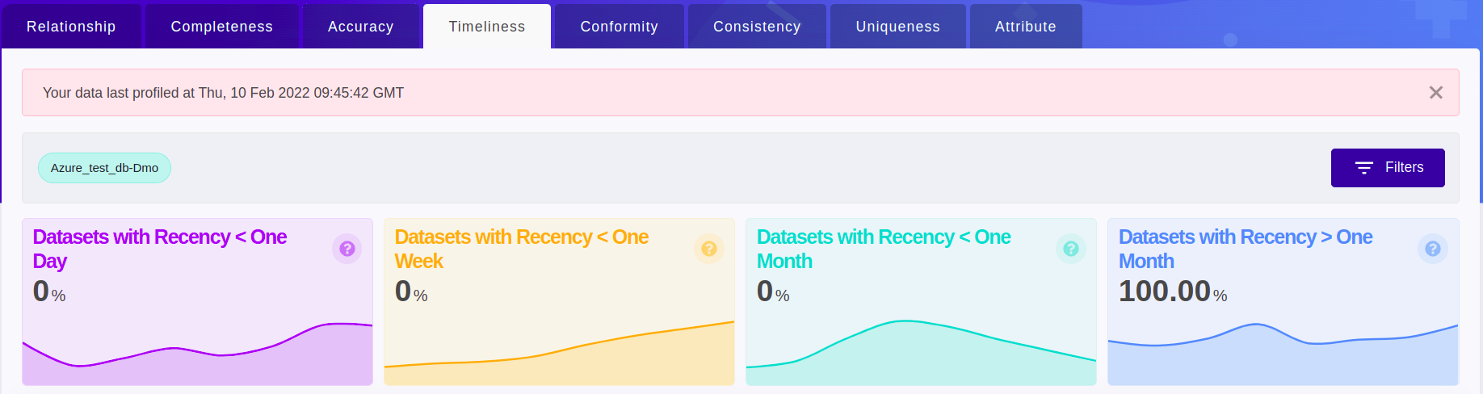Open the Consistency tab
Viewport: 1483px width, 394px height.
(x=757, y=27)
